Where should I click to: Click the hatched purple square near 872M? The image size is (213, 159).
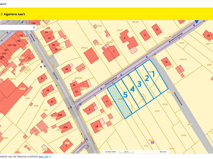[x=153, y=143]
